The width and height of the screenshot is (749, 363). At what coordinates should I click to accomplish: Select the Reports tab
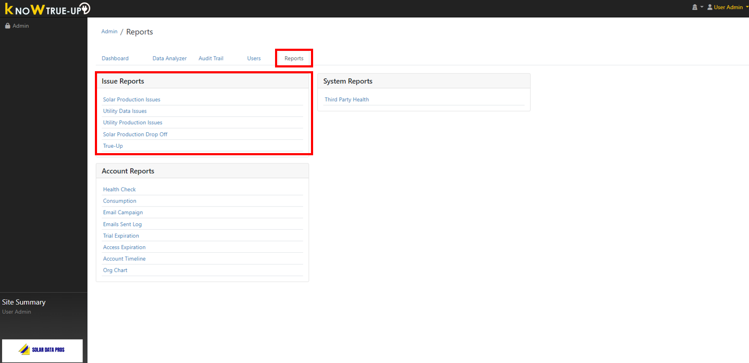[x=294, y=58]
